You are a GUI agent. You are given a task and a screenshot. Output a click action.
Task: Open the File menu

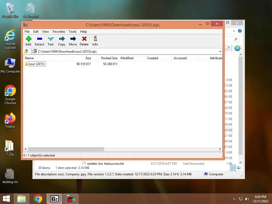click(27, 32)
